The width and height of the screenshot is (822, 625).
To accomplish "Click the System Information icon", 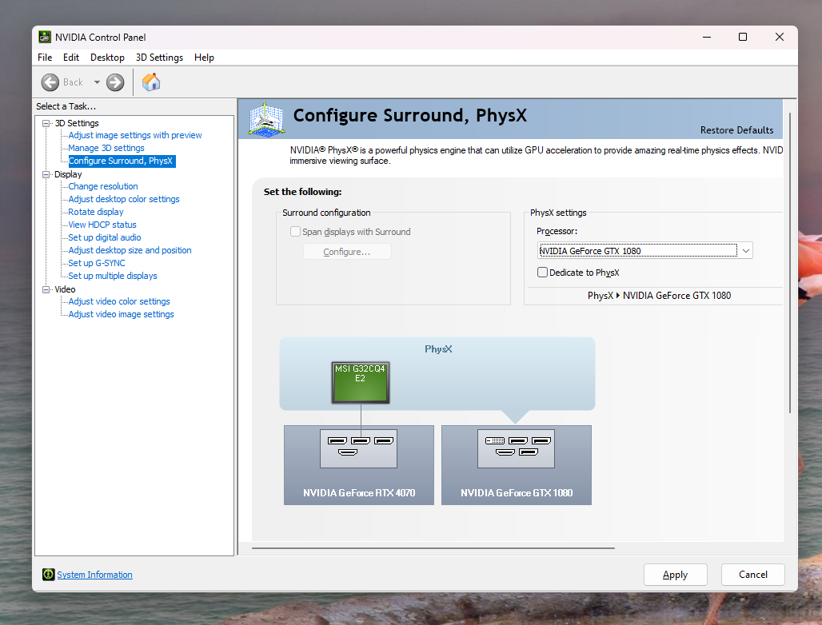I will click(x=49, y=575).
